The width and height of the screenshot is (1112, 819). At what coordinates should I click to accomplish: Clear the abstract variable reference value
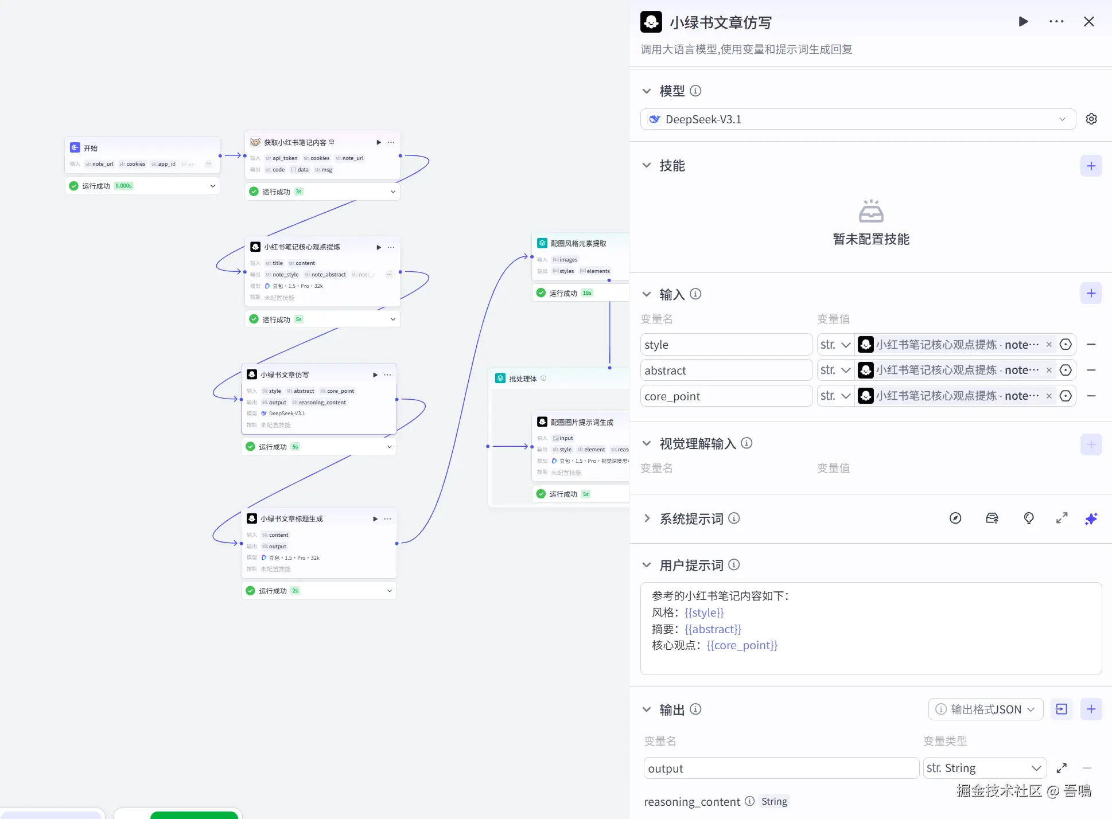tap(1049, 370)
